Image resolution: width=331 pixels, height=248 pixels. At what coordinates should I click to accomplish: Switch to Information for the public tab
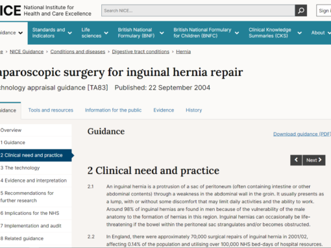[113, 110]
